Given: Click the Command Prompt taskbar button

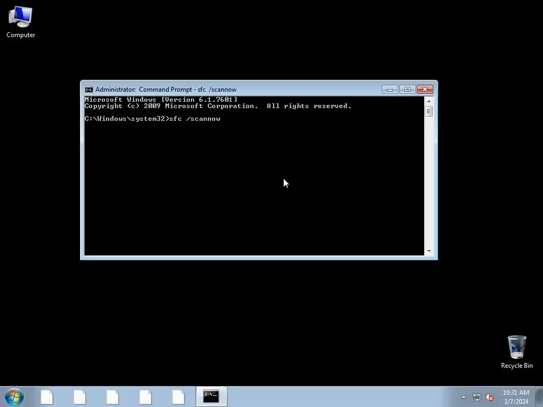Looking at the screenshot, I should click(211, 396).
